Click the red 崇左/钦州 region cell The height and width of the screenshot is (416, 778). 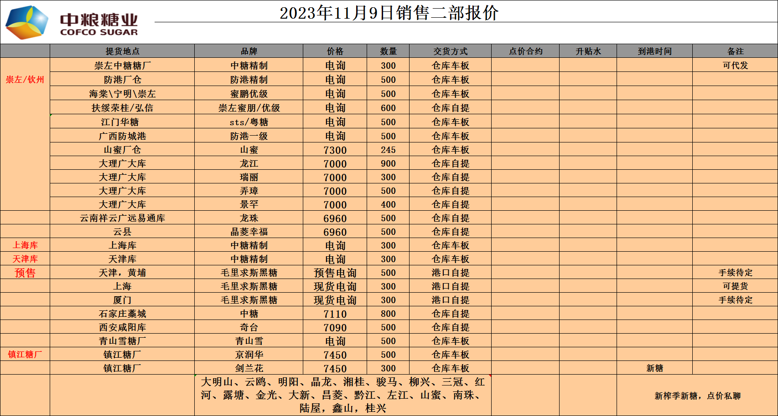[25, 80]
